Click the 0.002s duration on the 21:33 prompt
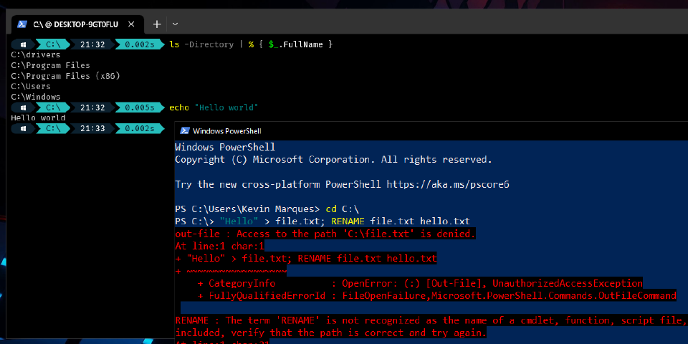Screen dimensions: 688x344 140,128
